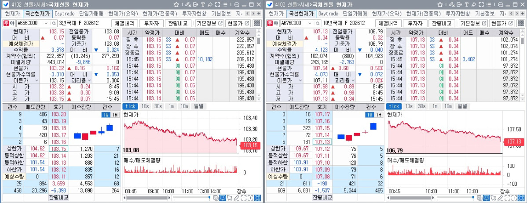Open 기본정보 popup button in left window
This screenshot has height=203, width=527.
(209, 23)
